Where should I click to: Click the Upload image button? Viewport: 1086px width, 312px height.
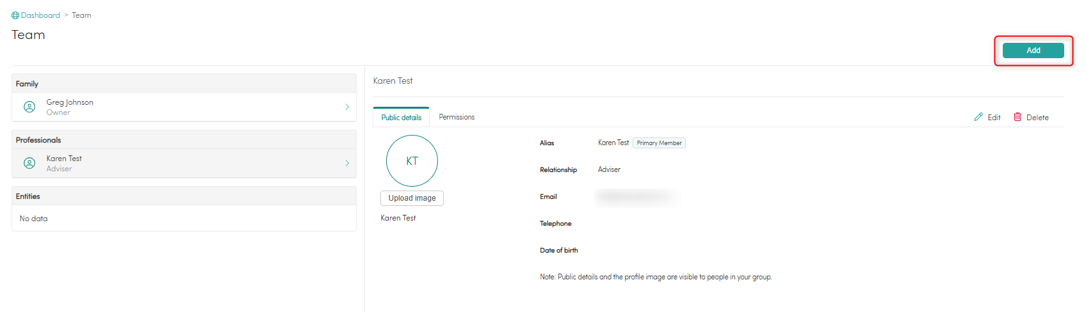(x=412, y=198)
